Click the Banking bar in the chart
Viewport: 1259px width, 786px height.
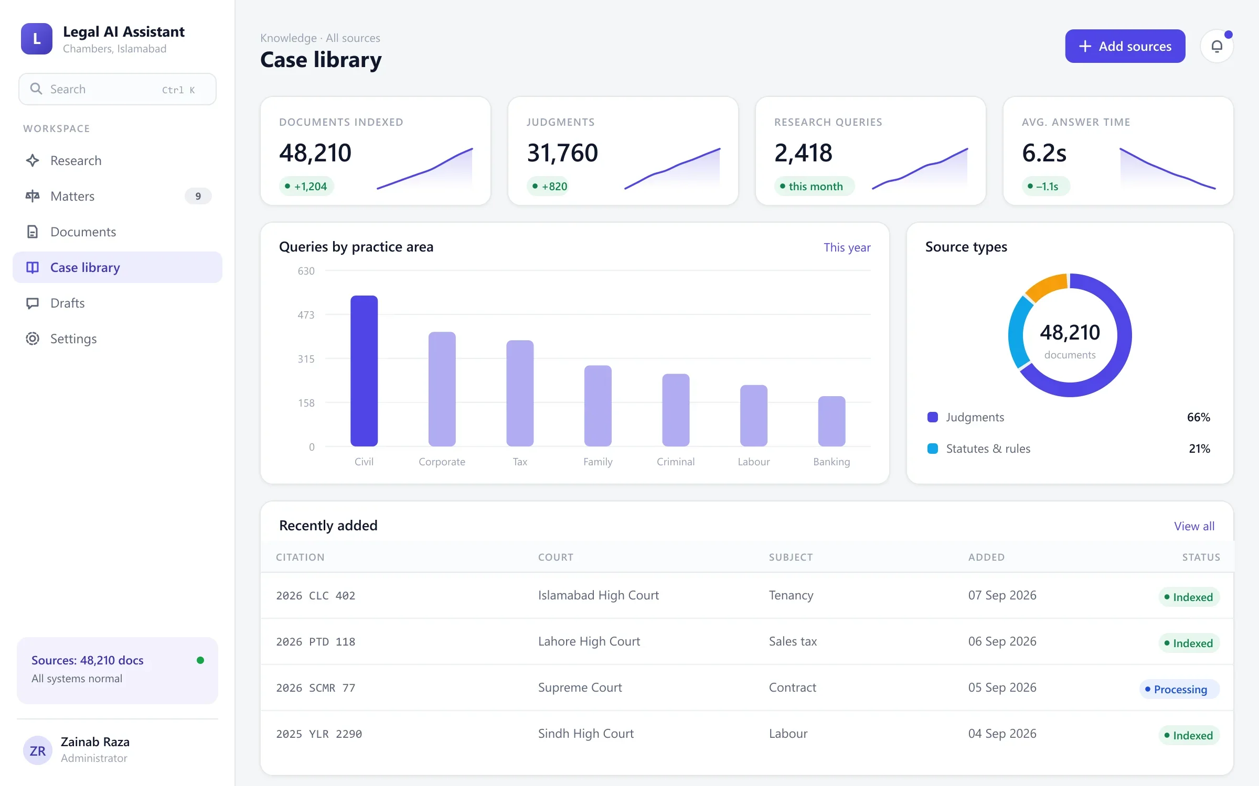click(x=831, y=421)
